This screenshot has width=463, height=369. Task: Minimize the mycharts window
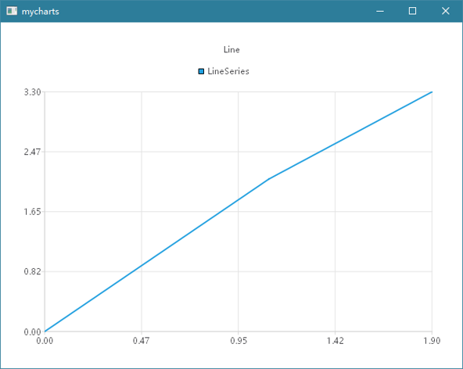pyautogui.click(x=380, y=11)
